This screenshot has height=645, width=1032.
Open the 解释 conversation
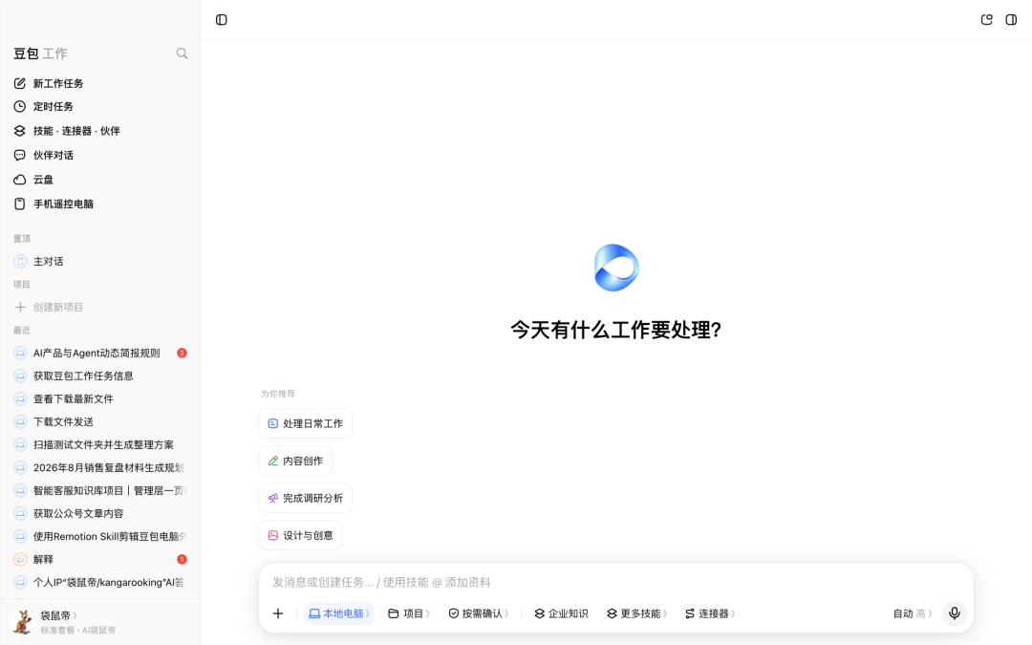click(x=100, y=559)
